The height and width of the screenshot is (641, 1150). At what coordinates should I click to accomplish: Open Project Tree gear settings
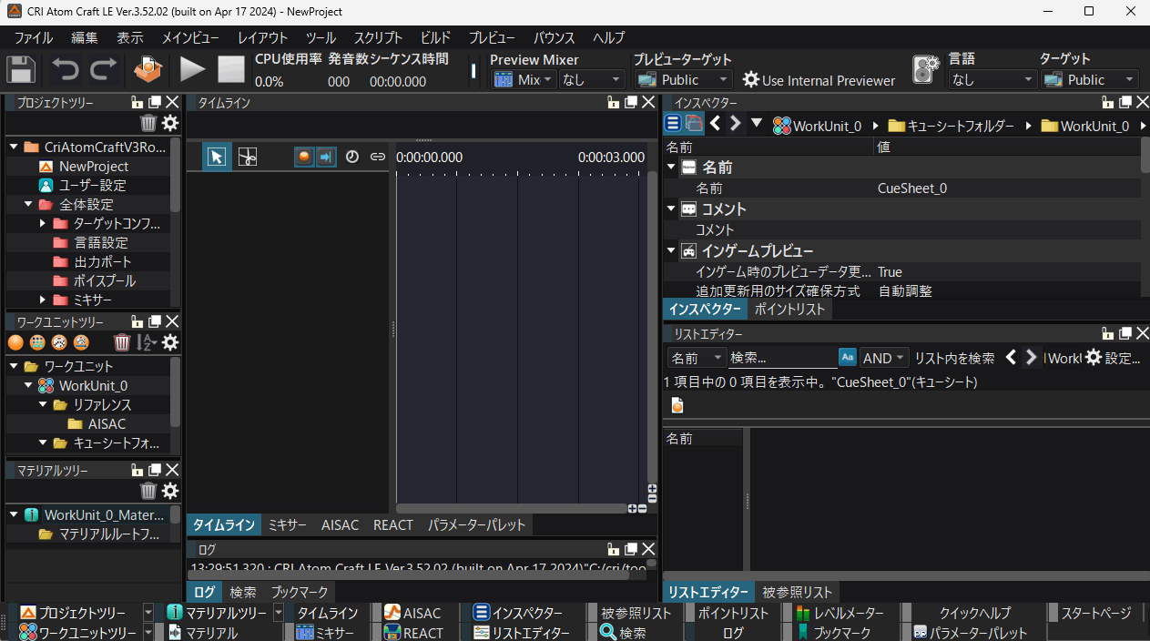tap(170, 123)
